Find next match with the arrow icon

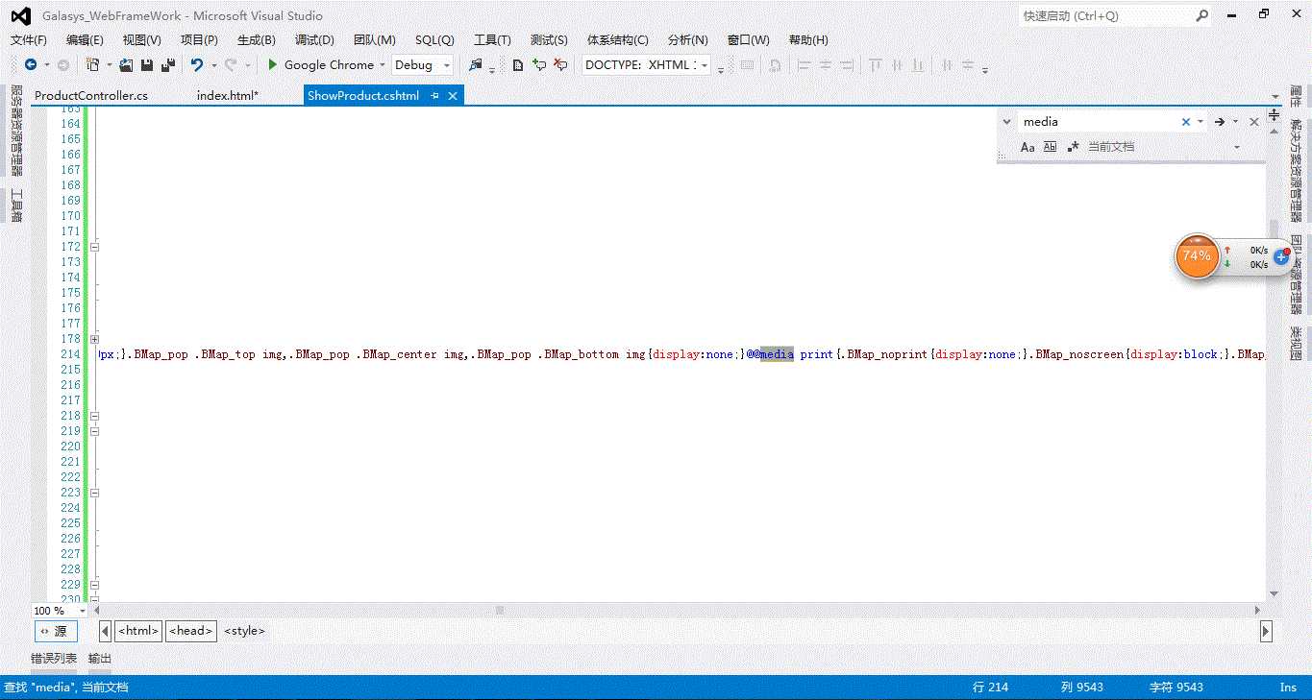tap(1219, 122)
